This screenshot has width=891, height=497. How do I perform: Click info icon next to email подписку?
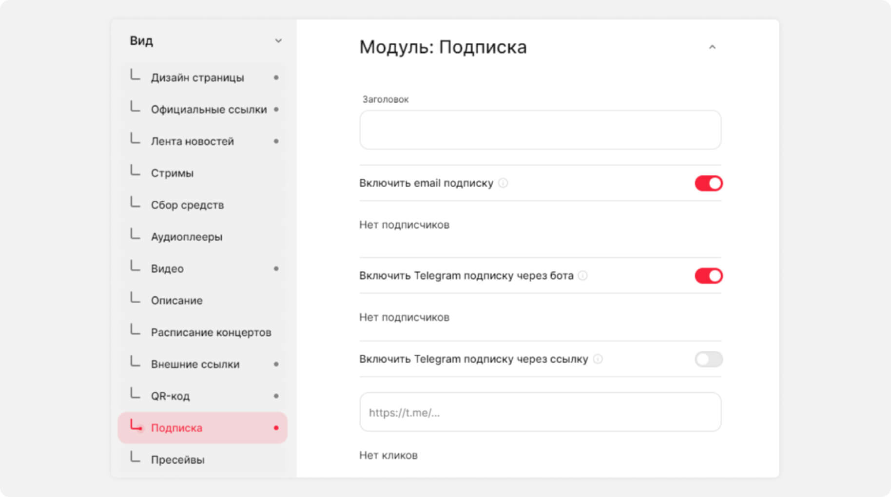[x=503, y=183]
